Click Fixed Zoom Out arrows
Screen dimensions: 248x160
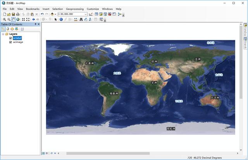click(28, 19)
